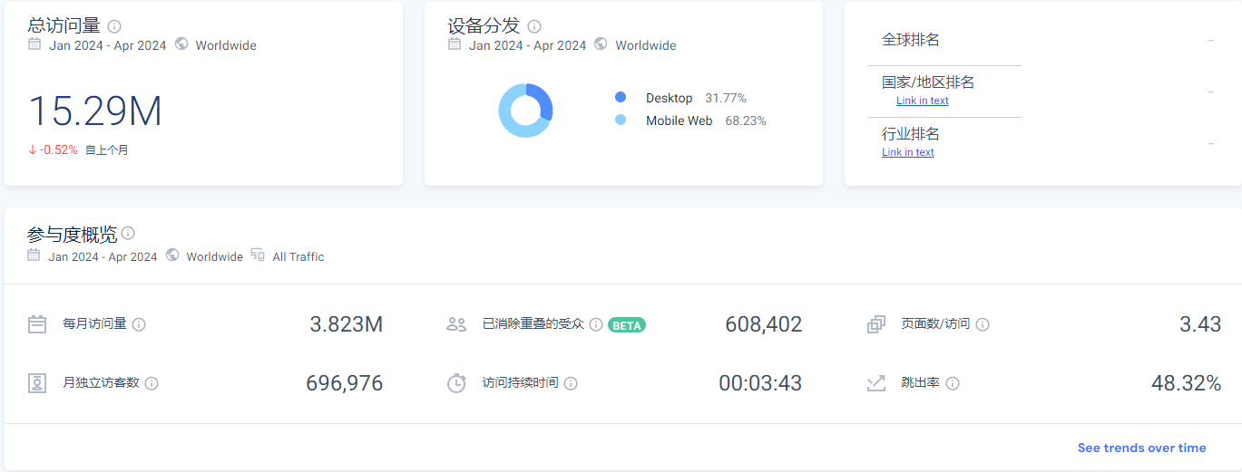This screenshot has height=472, width=1242.
Task: Click the device distribution donut chart
Action: 525,111
